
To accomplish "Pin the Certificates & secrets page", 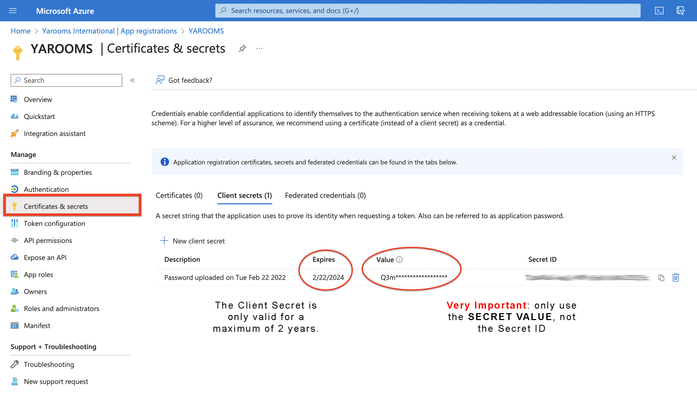I will point(242,48).
